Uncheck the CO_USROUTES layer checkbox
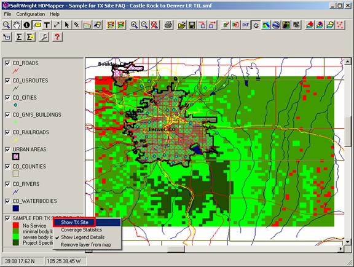Image resolution: width=354 pixels, height=267 pixels. tap(7, 81)
